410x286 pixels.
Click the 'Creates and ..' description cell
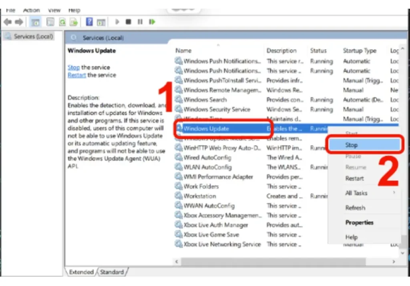[x=284, y=196]
